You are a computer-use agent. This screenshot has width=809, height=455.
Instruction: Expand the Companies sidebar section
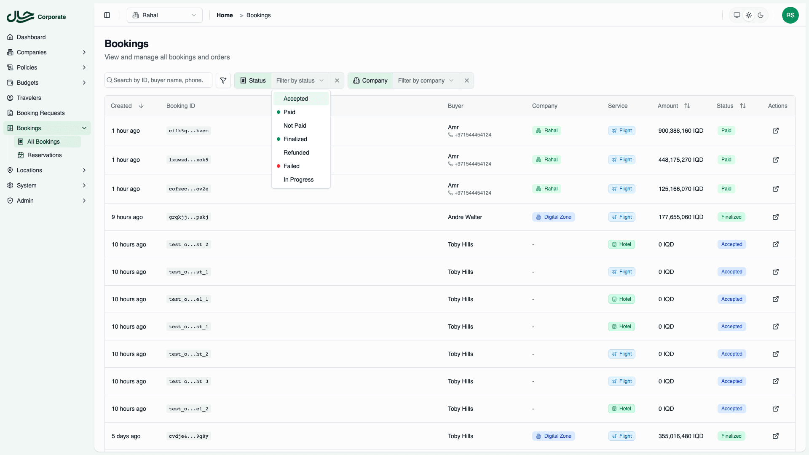[x=46, y=52]
